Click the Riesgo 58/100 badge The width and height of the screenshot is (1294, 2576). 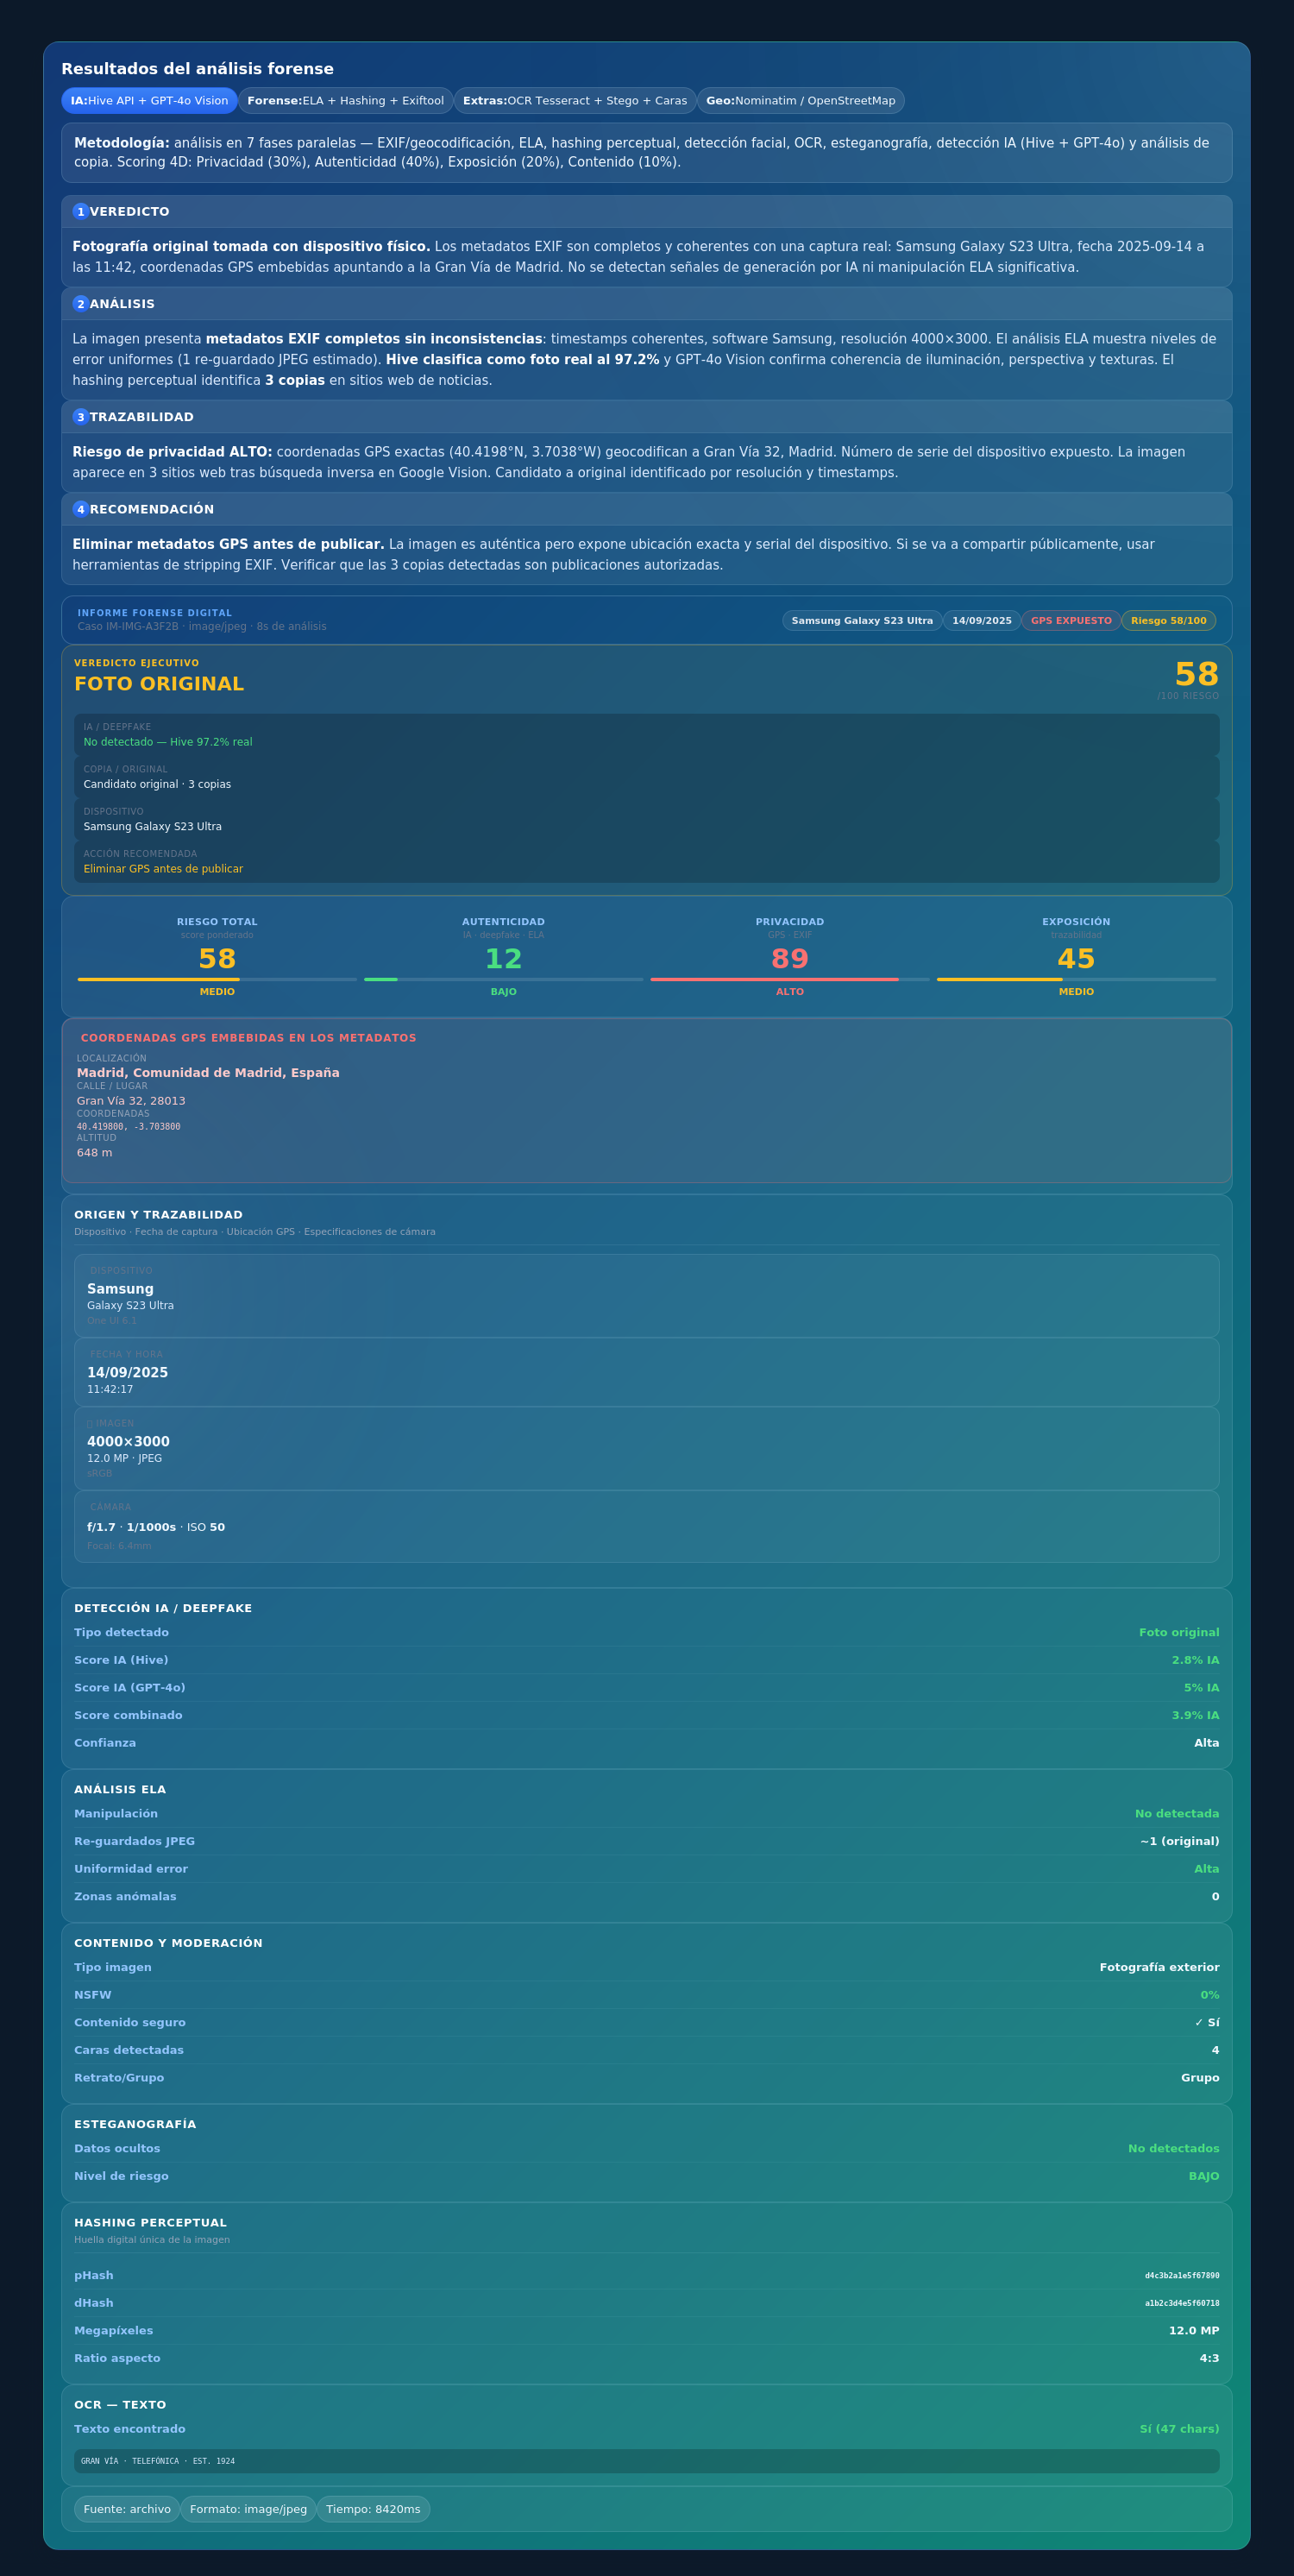pos(1168,621)
